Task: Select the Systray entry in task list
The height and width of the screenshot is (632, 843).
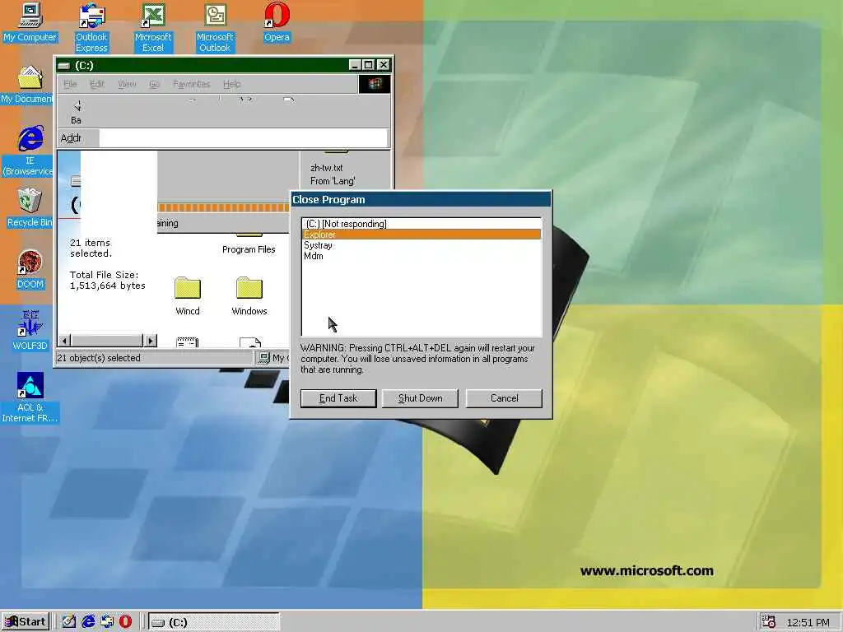Action: [421, 245]
